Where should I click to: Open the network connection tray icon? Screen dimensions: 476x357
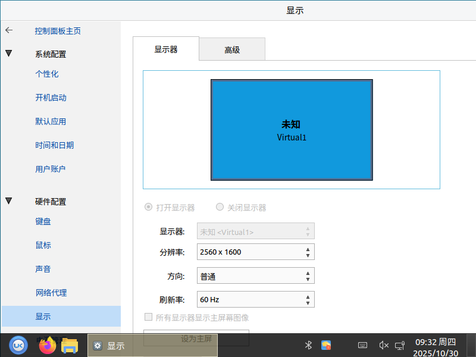(x=400, y=346)
